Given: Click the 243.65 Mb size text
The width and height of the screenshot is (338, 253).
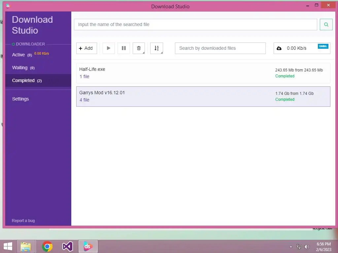Looking at the screenshot, I should (x=299, y=70).
